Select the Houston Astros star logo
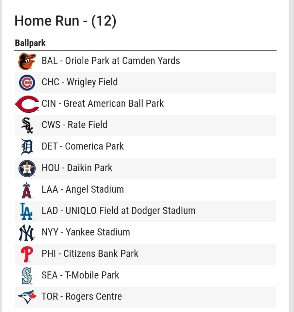The image size is (294, 312). [x=27, y=168]
